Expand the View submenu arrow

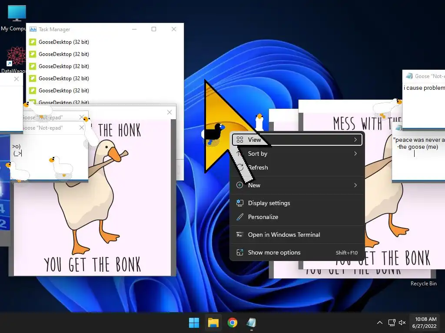(x=355, y=140)
